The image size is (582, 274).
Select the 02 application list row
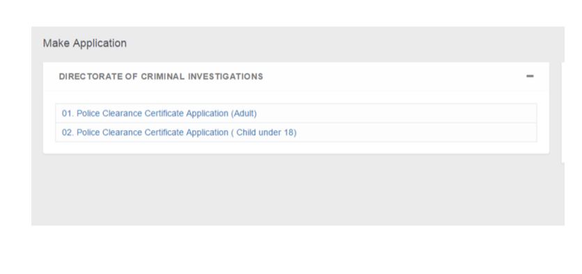[x=296, y=132]
